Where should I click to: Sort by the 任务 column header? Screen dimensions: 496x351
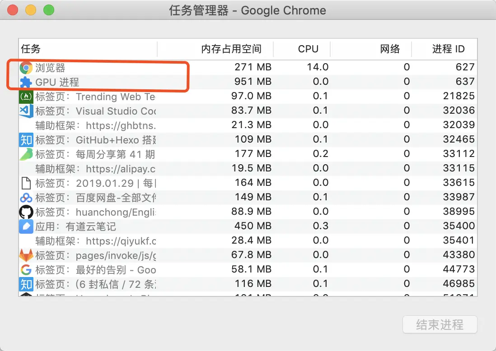tap(88, 49)
